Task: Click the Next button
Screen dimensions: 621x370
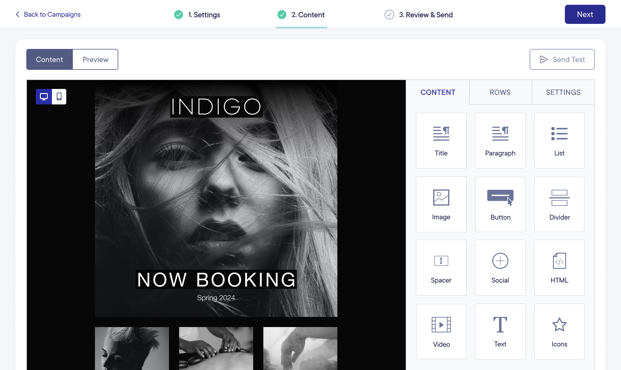Action: click(585, 14)
